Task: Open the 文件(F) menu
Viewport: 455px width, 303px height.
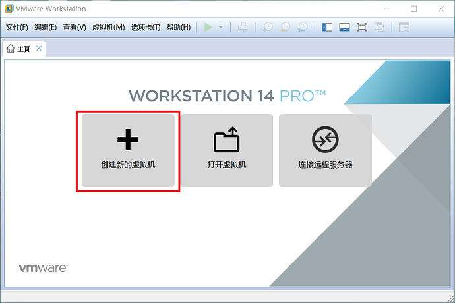Action: 17,27
